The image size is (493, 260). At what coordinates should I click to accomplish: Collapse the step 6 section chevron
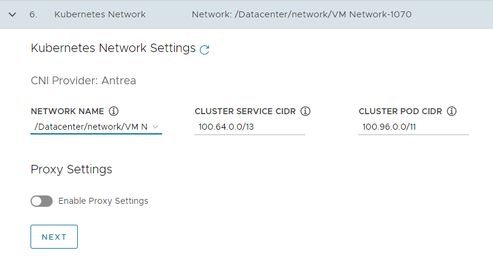(12, 14)
